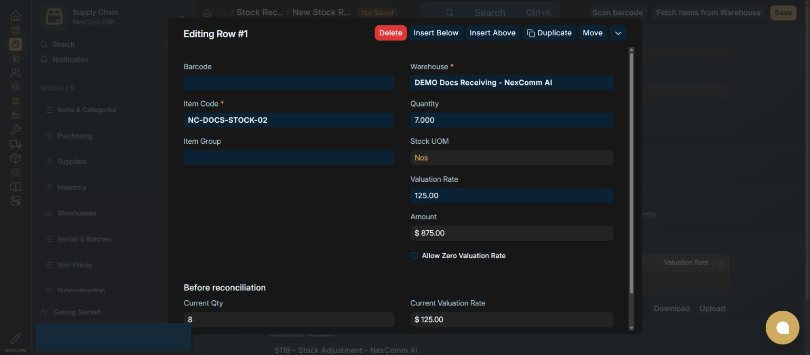The height and width of the screenshot is (355, 810).
Task: Click the dialog vertical scrollbar thumb
Action: click(x=631, y=173)
